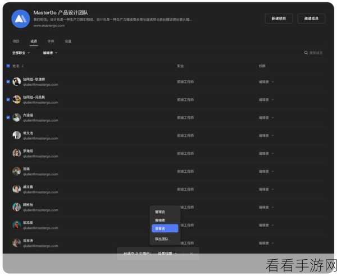Switch to the 项目 tab
The width and height of the screenshot is (337, 276).
coord(16,41)
